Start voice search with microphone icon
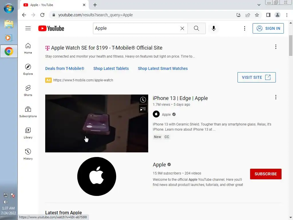Viewport: 293px width, 220px height. point(214,28)
